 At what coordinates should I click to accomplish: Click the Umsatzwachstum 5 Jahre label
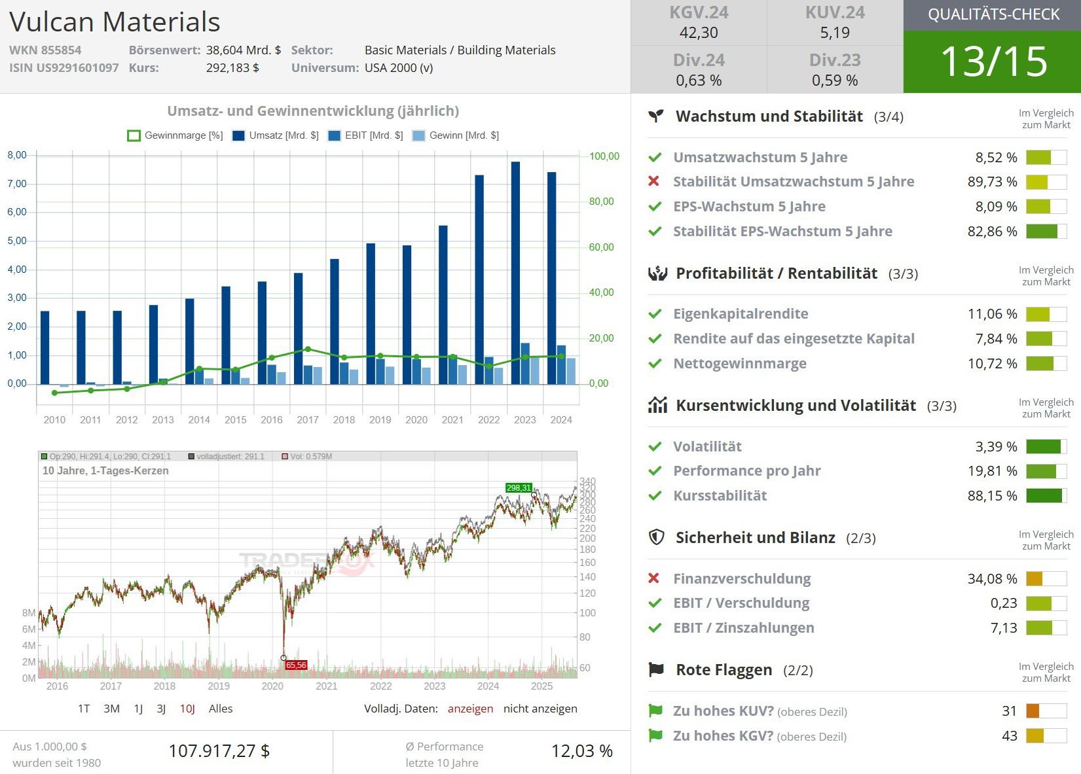[x=760, y=158]
